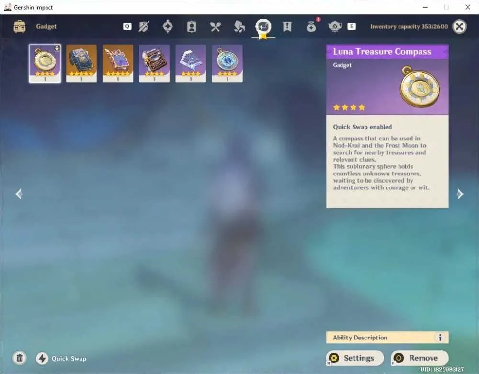Remove the equipped Luna Treasure Compass

click(420, 358)
